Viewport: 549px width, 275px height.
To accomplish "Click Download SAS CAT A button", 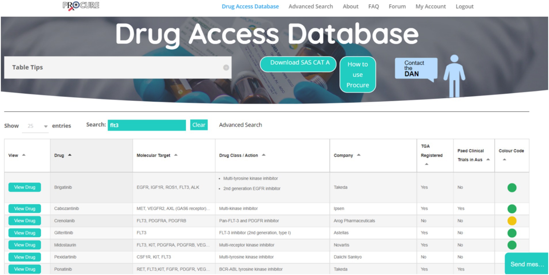I will 298,64.
